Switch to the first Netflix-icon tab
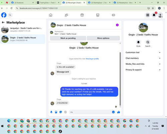 (7, 3)
